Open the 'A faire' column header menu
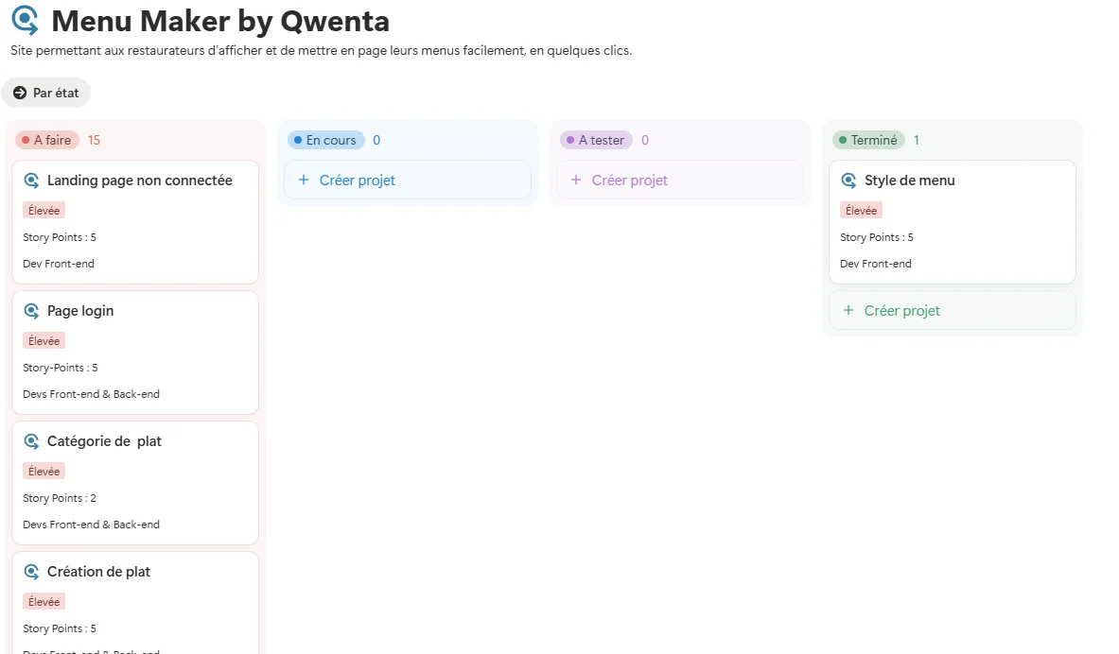 click(x=46, y=139)
